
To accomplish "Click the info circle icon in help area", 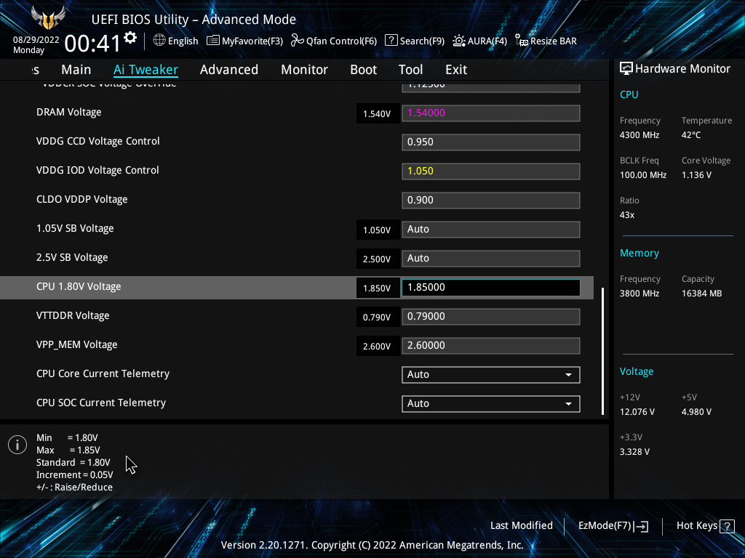I will coord(17,445).
